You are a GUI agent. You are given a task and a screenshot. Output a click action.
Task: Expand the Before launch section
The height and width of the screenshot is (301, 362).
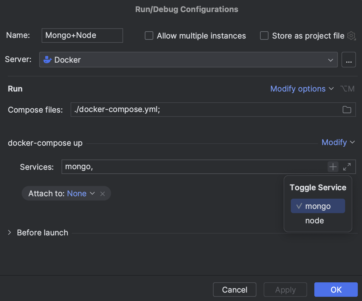(x=9, y=233)
